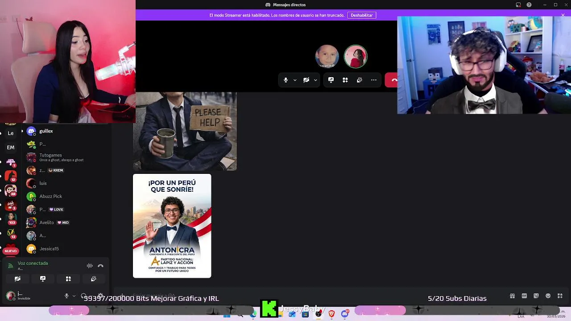Open Microsoft Store on taskbar
This screenshot has width=571, height=321.
point(305,314)
